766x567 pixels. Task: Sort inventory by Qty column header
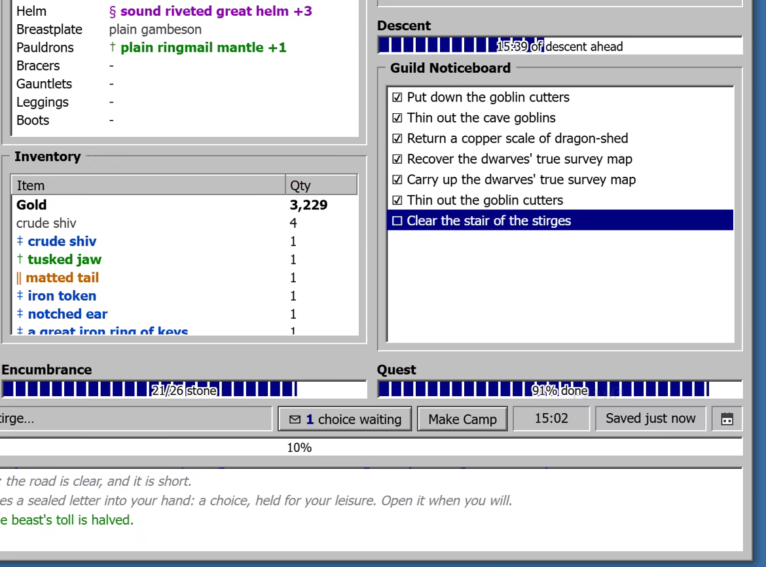pyautogui.click(x=321, y=185)
